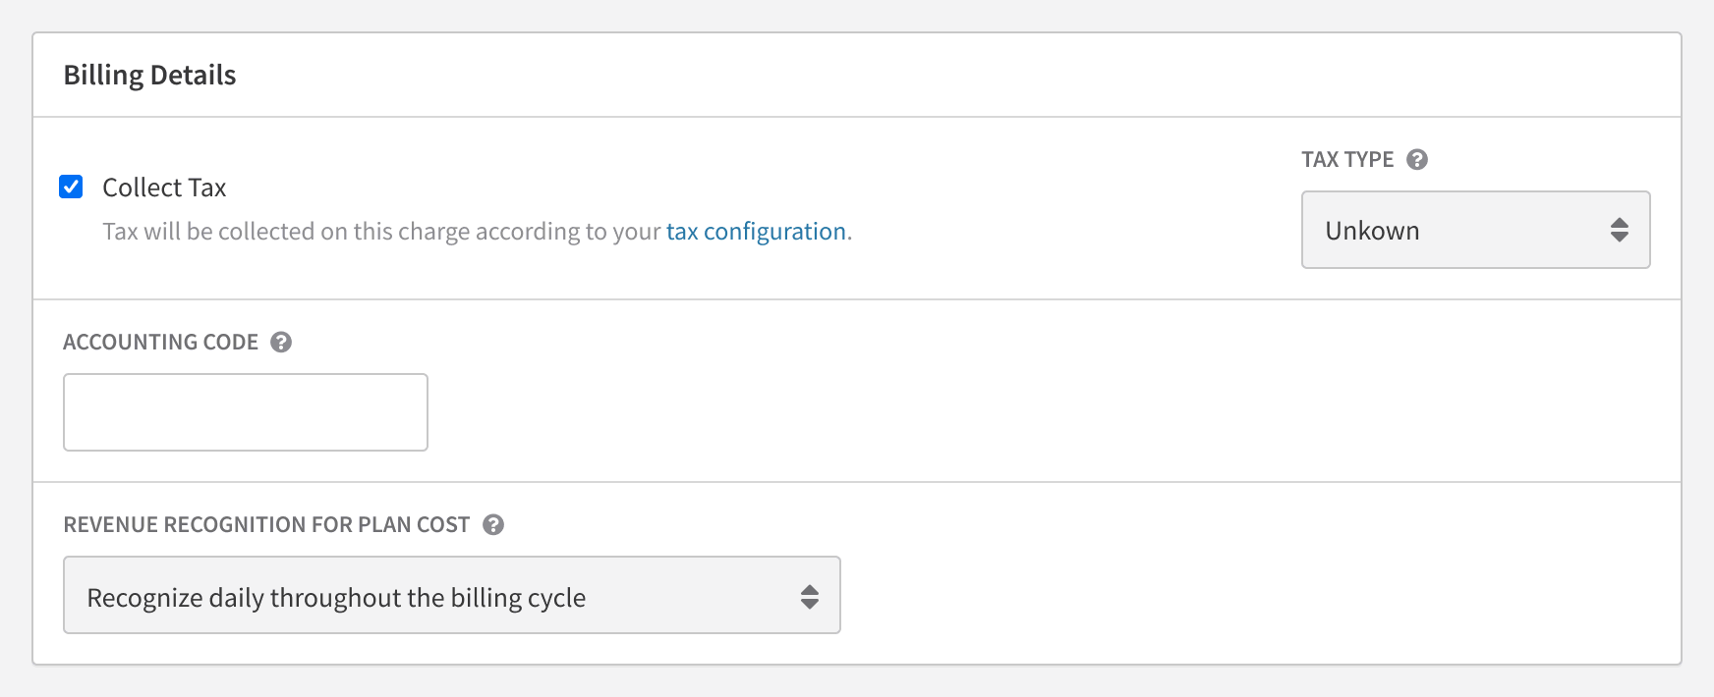Click the Tax Type dropdown arrows

pos(1619,230)
